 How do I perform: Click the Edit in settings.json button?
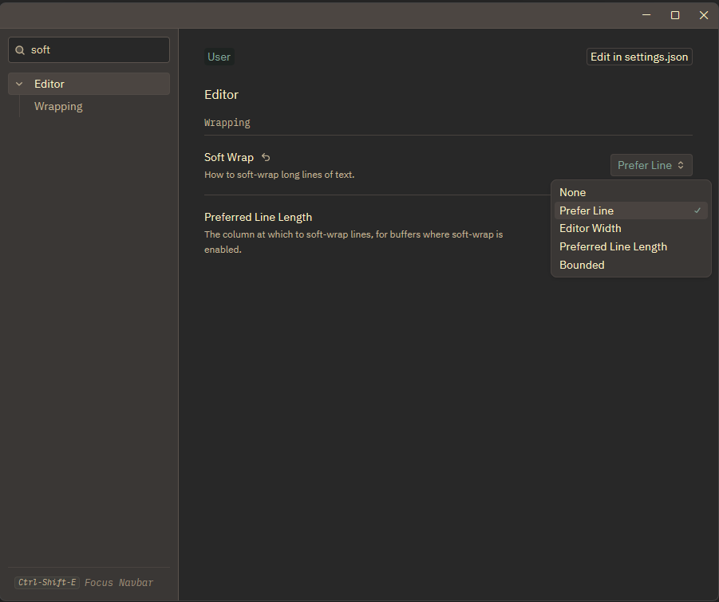click(x=639, y=57)
